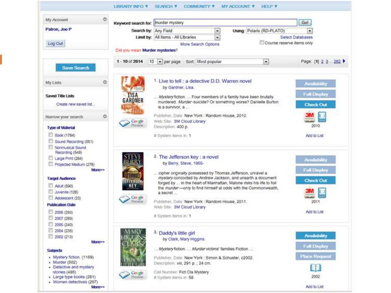The width and height of the screenshot is (391, 293).
Task: Expand the Sort Most popular dropdown
Action: 266,62
